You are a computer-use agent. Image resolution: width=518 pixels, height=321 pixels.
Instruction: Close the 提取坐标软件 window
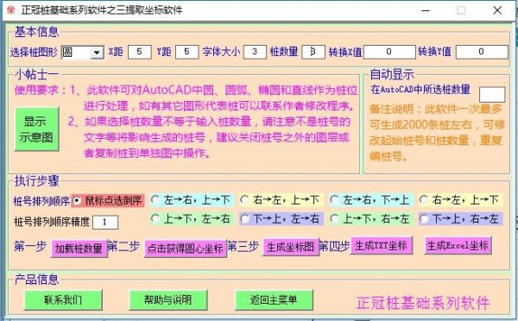coord(497,10)
